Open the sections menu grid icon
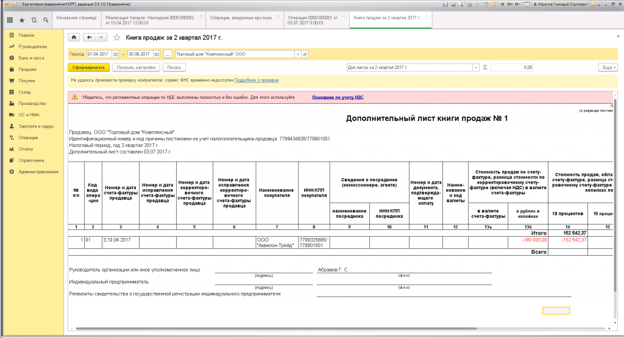624x338 pixels. pyautogui.click(x=10, y=20)
